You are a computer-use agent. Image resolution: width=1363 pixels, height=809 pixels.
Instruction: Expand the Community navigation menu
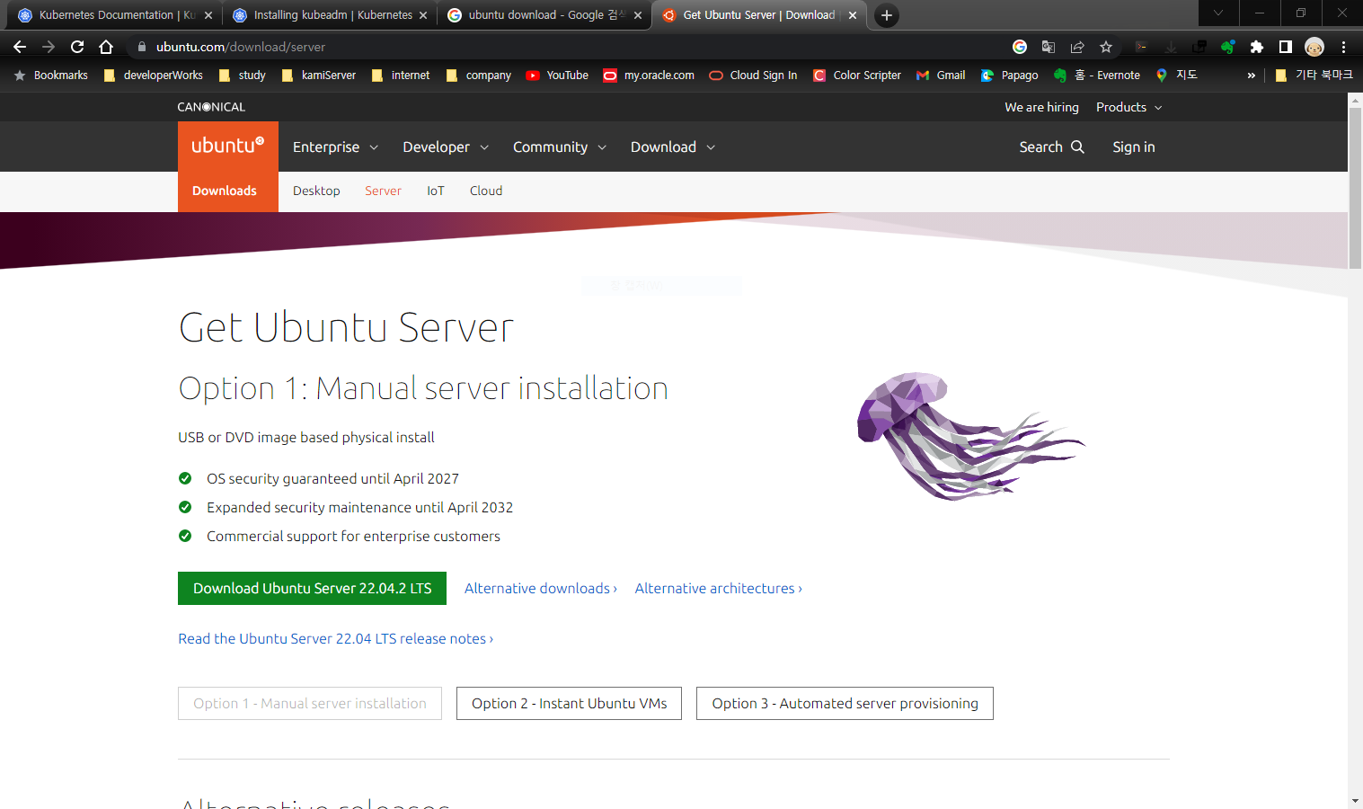(560, 147)
